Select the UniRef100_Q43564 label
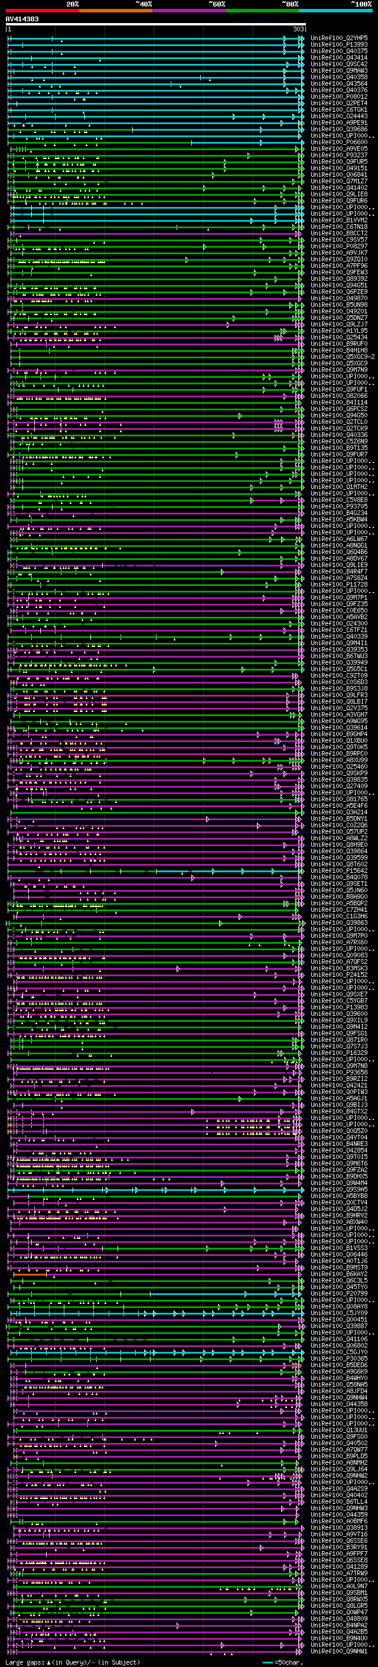 (x=339, y=83)
